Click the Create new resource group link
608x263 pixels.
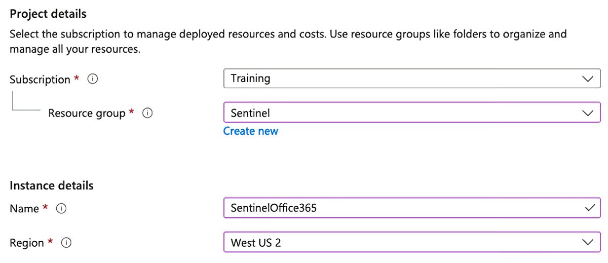tap(251, 131)
